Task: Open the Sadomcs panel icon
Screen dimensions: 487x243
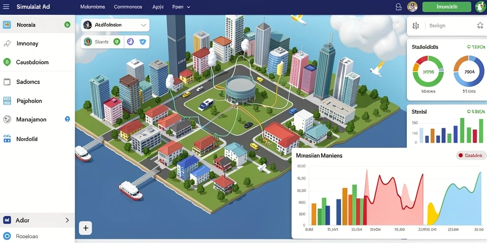Action: pyautogui.click(x=7, y=82)
